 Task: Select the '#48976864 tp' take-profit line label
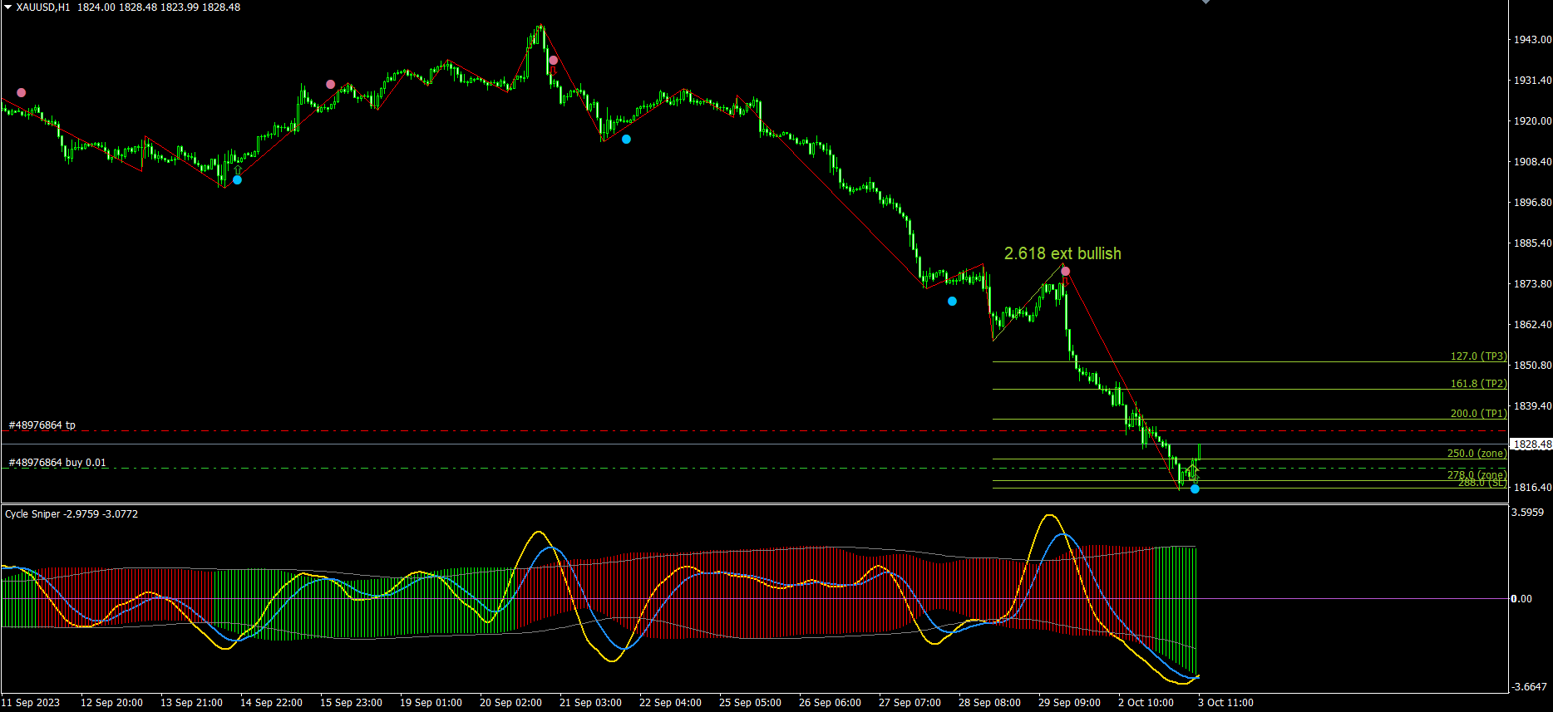(x=42, y=425)
